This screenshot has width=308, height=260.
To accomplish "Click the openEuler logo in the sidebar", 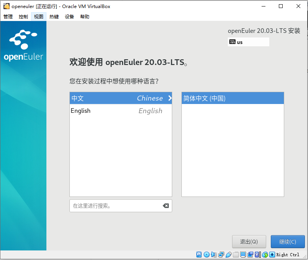I will (x=23, y=45).
